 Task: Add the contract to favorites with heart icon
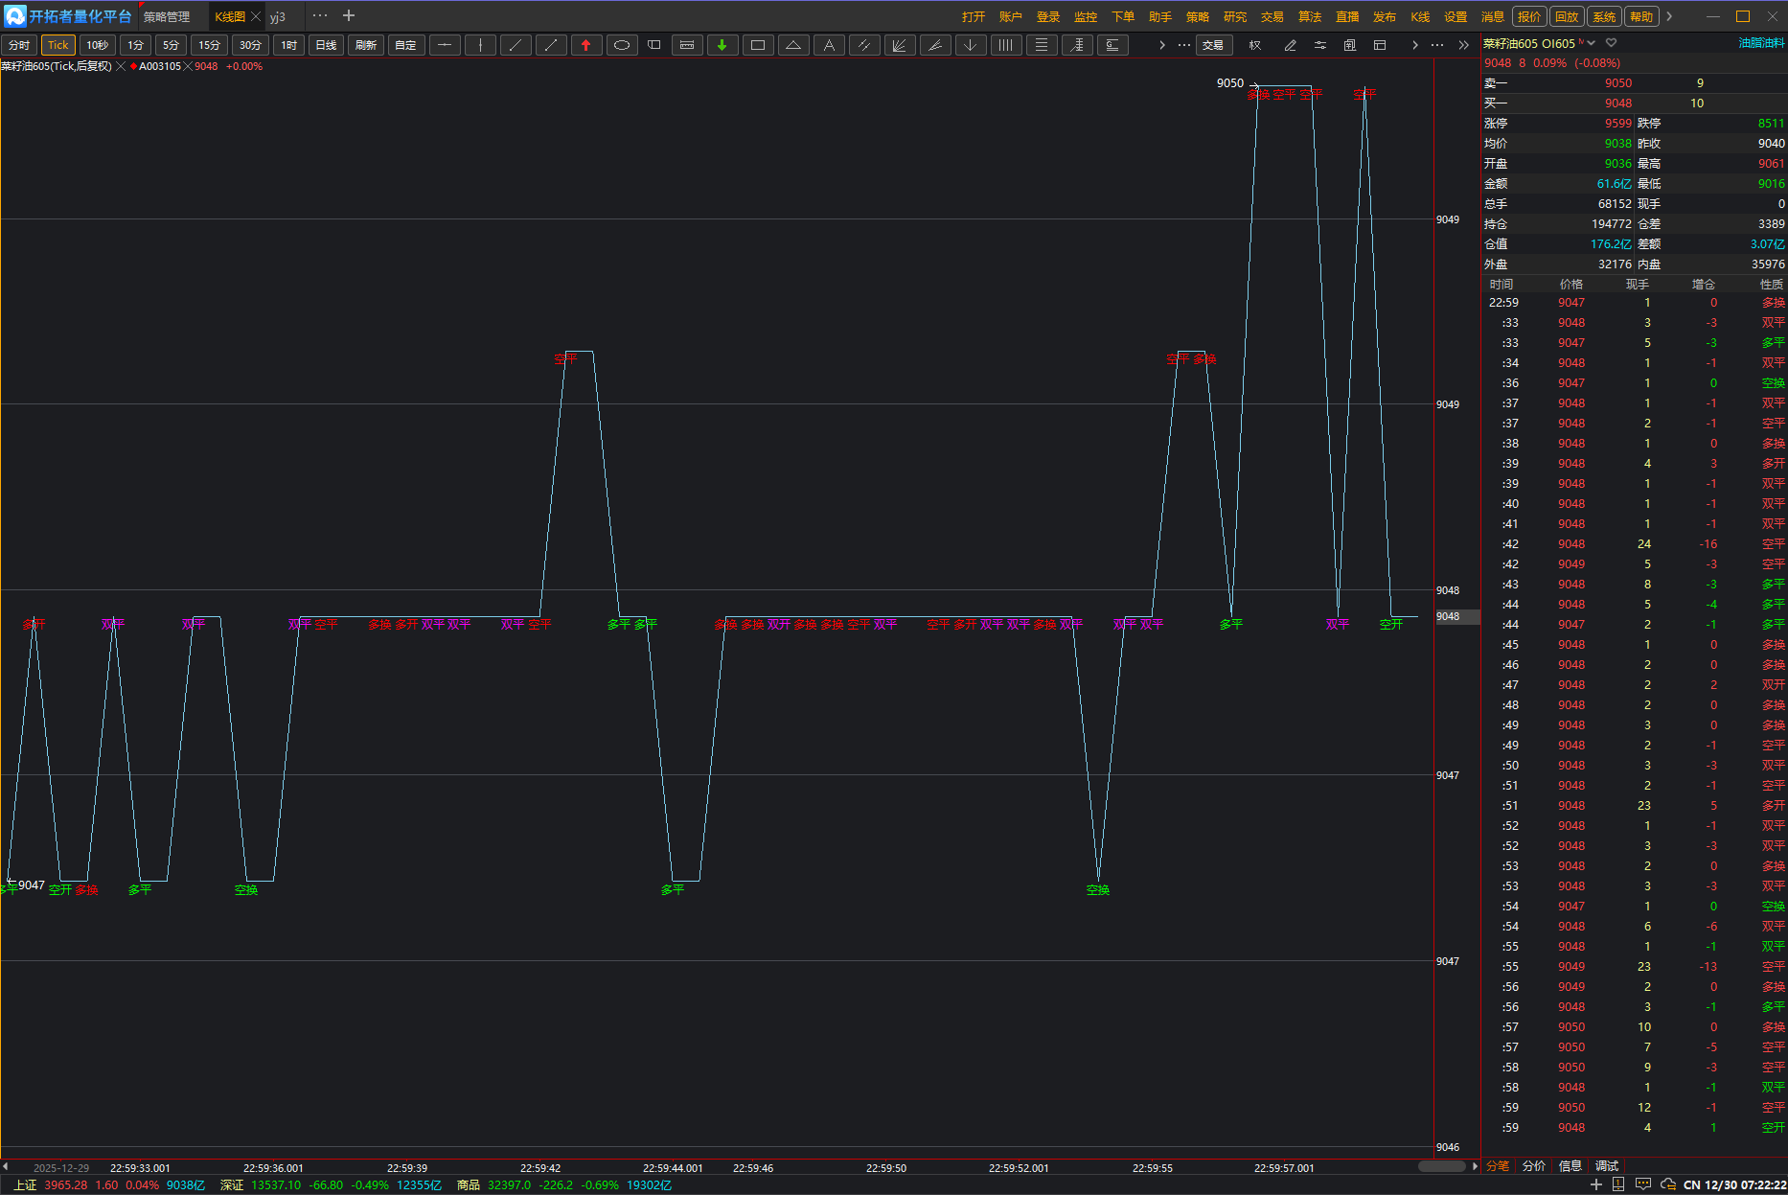[1612, 43]
